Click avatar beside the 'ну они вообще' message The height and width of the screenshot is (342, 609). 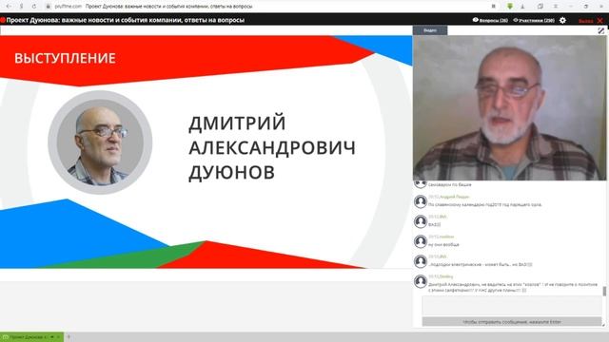[421, 241]
